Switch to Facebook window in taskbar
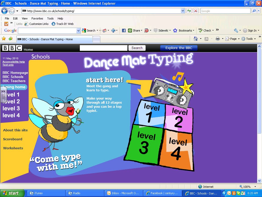 tap(162, 193)
